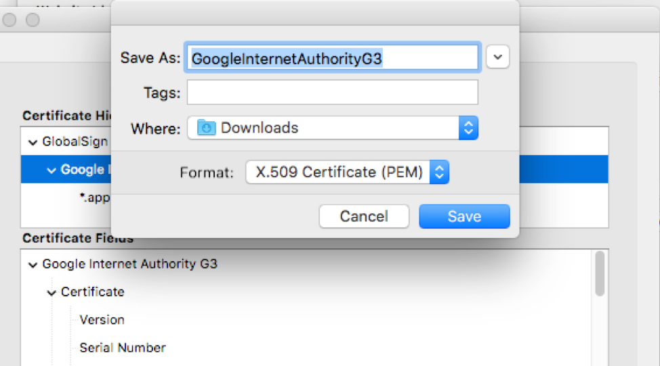660x366 pixels.
Task: Click the Certificate Fields scrollbar
Action: point(600,274)
